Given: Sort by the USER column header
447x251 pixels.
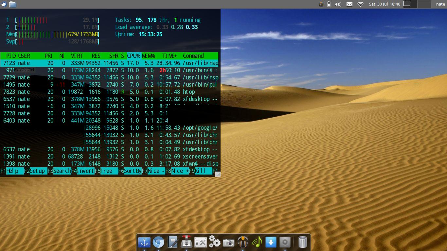Looking at the screenshot, I should 24,56.
